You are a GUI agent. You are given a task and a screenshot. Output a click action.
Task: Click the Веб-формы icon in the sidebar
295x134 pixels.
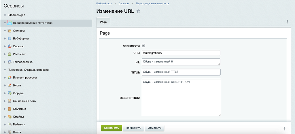10,38
